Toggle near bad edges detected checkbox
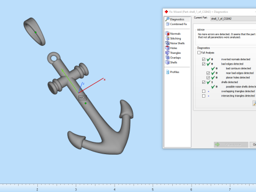The width and height of the screenshot is (256, 192). pos(208,73)
